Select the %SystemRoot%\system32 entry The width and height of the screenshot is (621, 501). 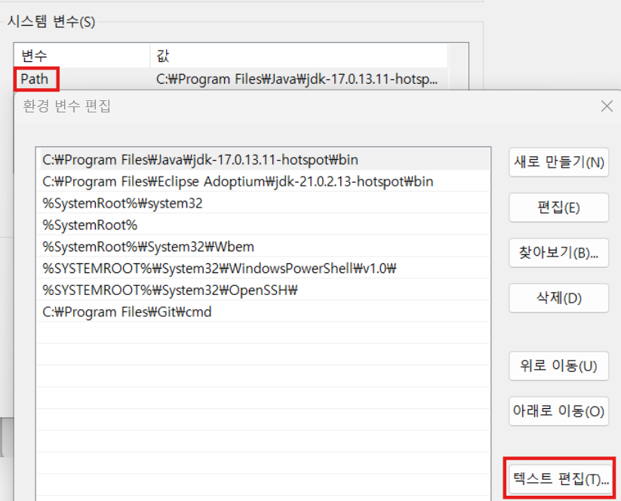(263, 204)
